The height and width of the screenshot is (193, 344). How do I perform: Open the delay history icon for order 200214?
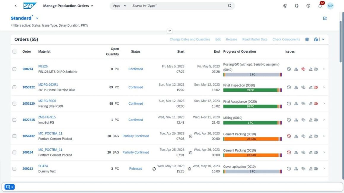pyautogui.click(x=289, y=69)
